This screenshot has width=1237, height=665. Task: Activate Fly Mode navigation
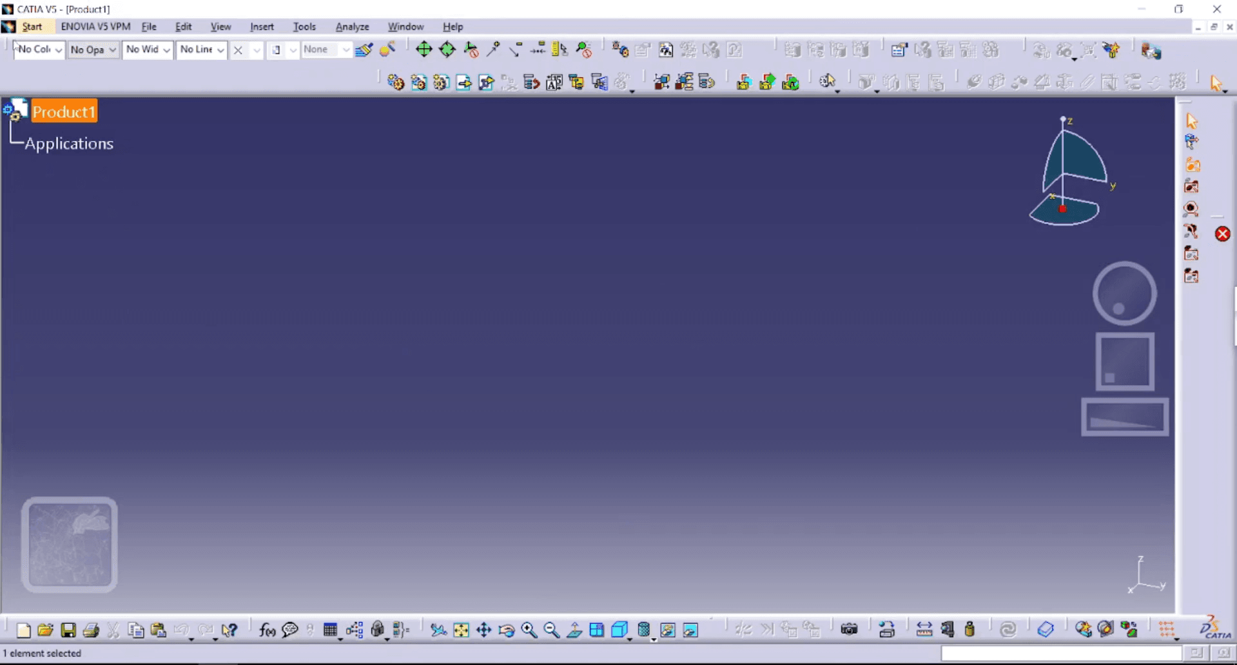438,630
